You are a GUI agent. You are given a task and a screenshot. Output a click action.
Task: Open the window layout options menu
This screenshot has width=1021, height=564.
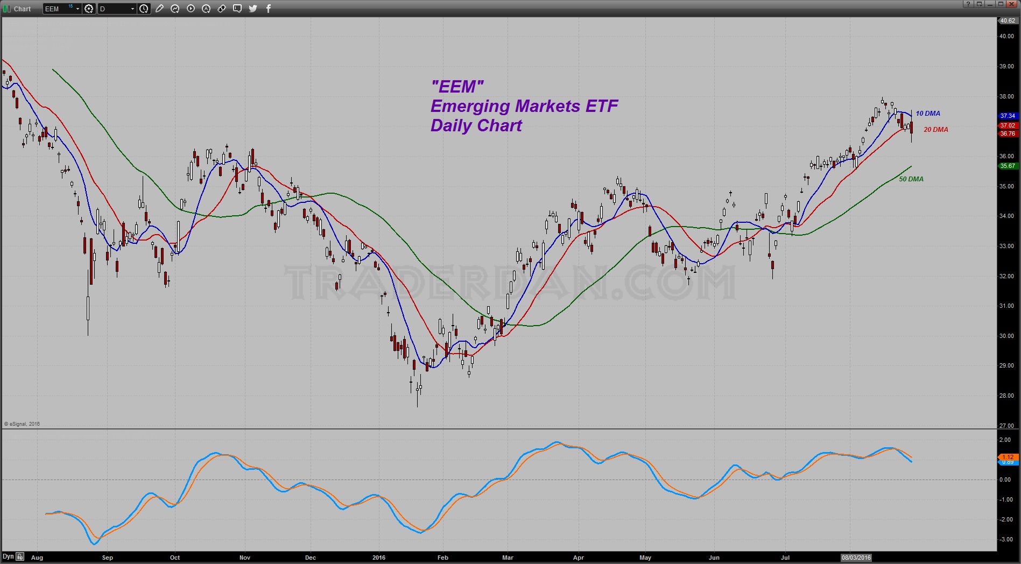tap(980, 4)
